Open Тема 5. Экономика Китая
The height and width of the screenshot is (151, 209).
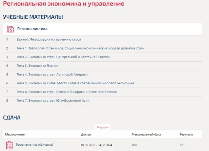click(75, 83)
